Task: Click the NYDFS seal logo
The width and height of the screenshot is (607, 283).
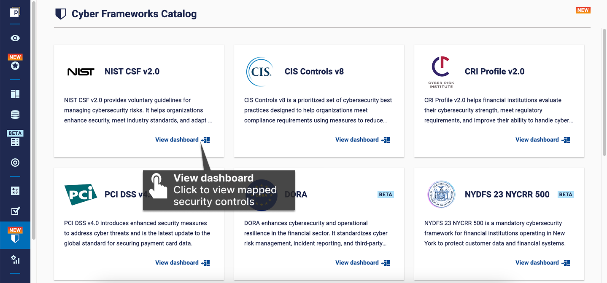Action: 441,195
